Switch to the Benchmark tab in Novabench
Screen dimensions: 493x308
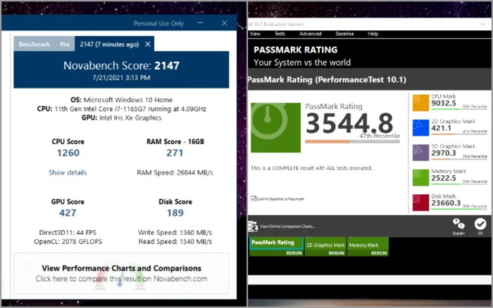[x=35, y=44]
